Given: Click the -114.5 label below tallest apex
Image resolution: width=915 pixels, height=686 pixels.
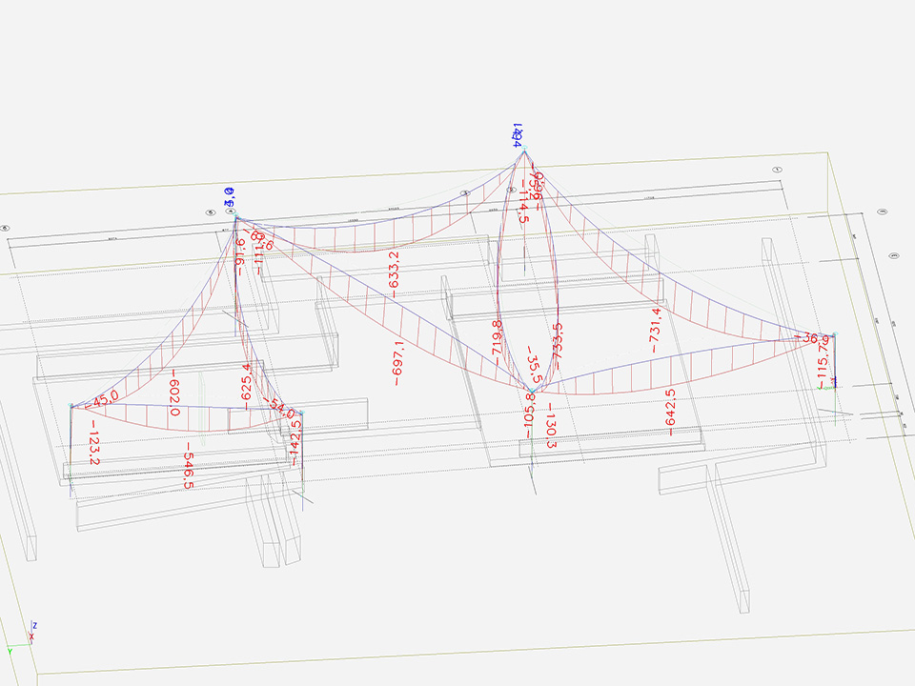Looking at the screenshot, I should [522, 201].
